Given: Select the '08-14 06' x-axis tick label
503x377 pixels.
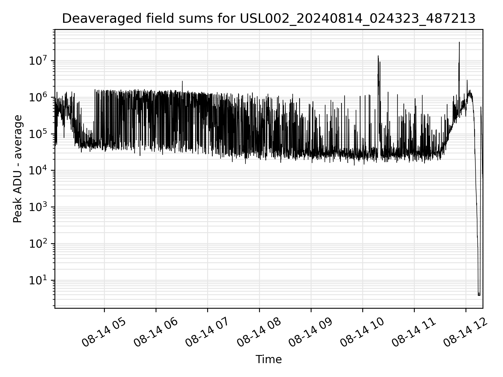Looking at the screenshot, I should [x=156, y=332].
